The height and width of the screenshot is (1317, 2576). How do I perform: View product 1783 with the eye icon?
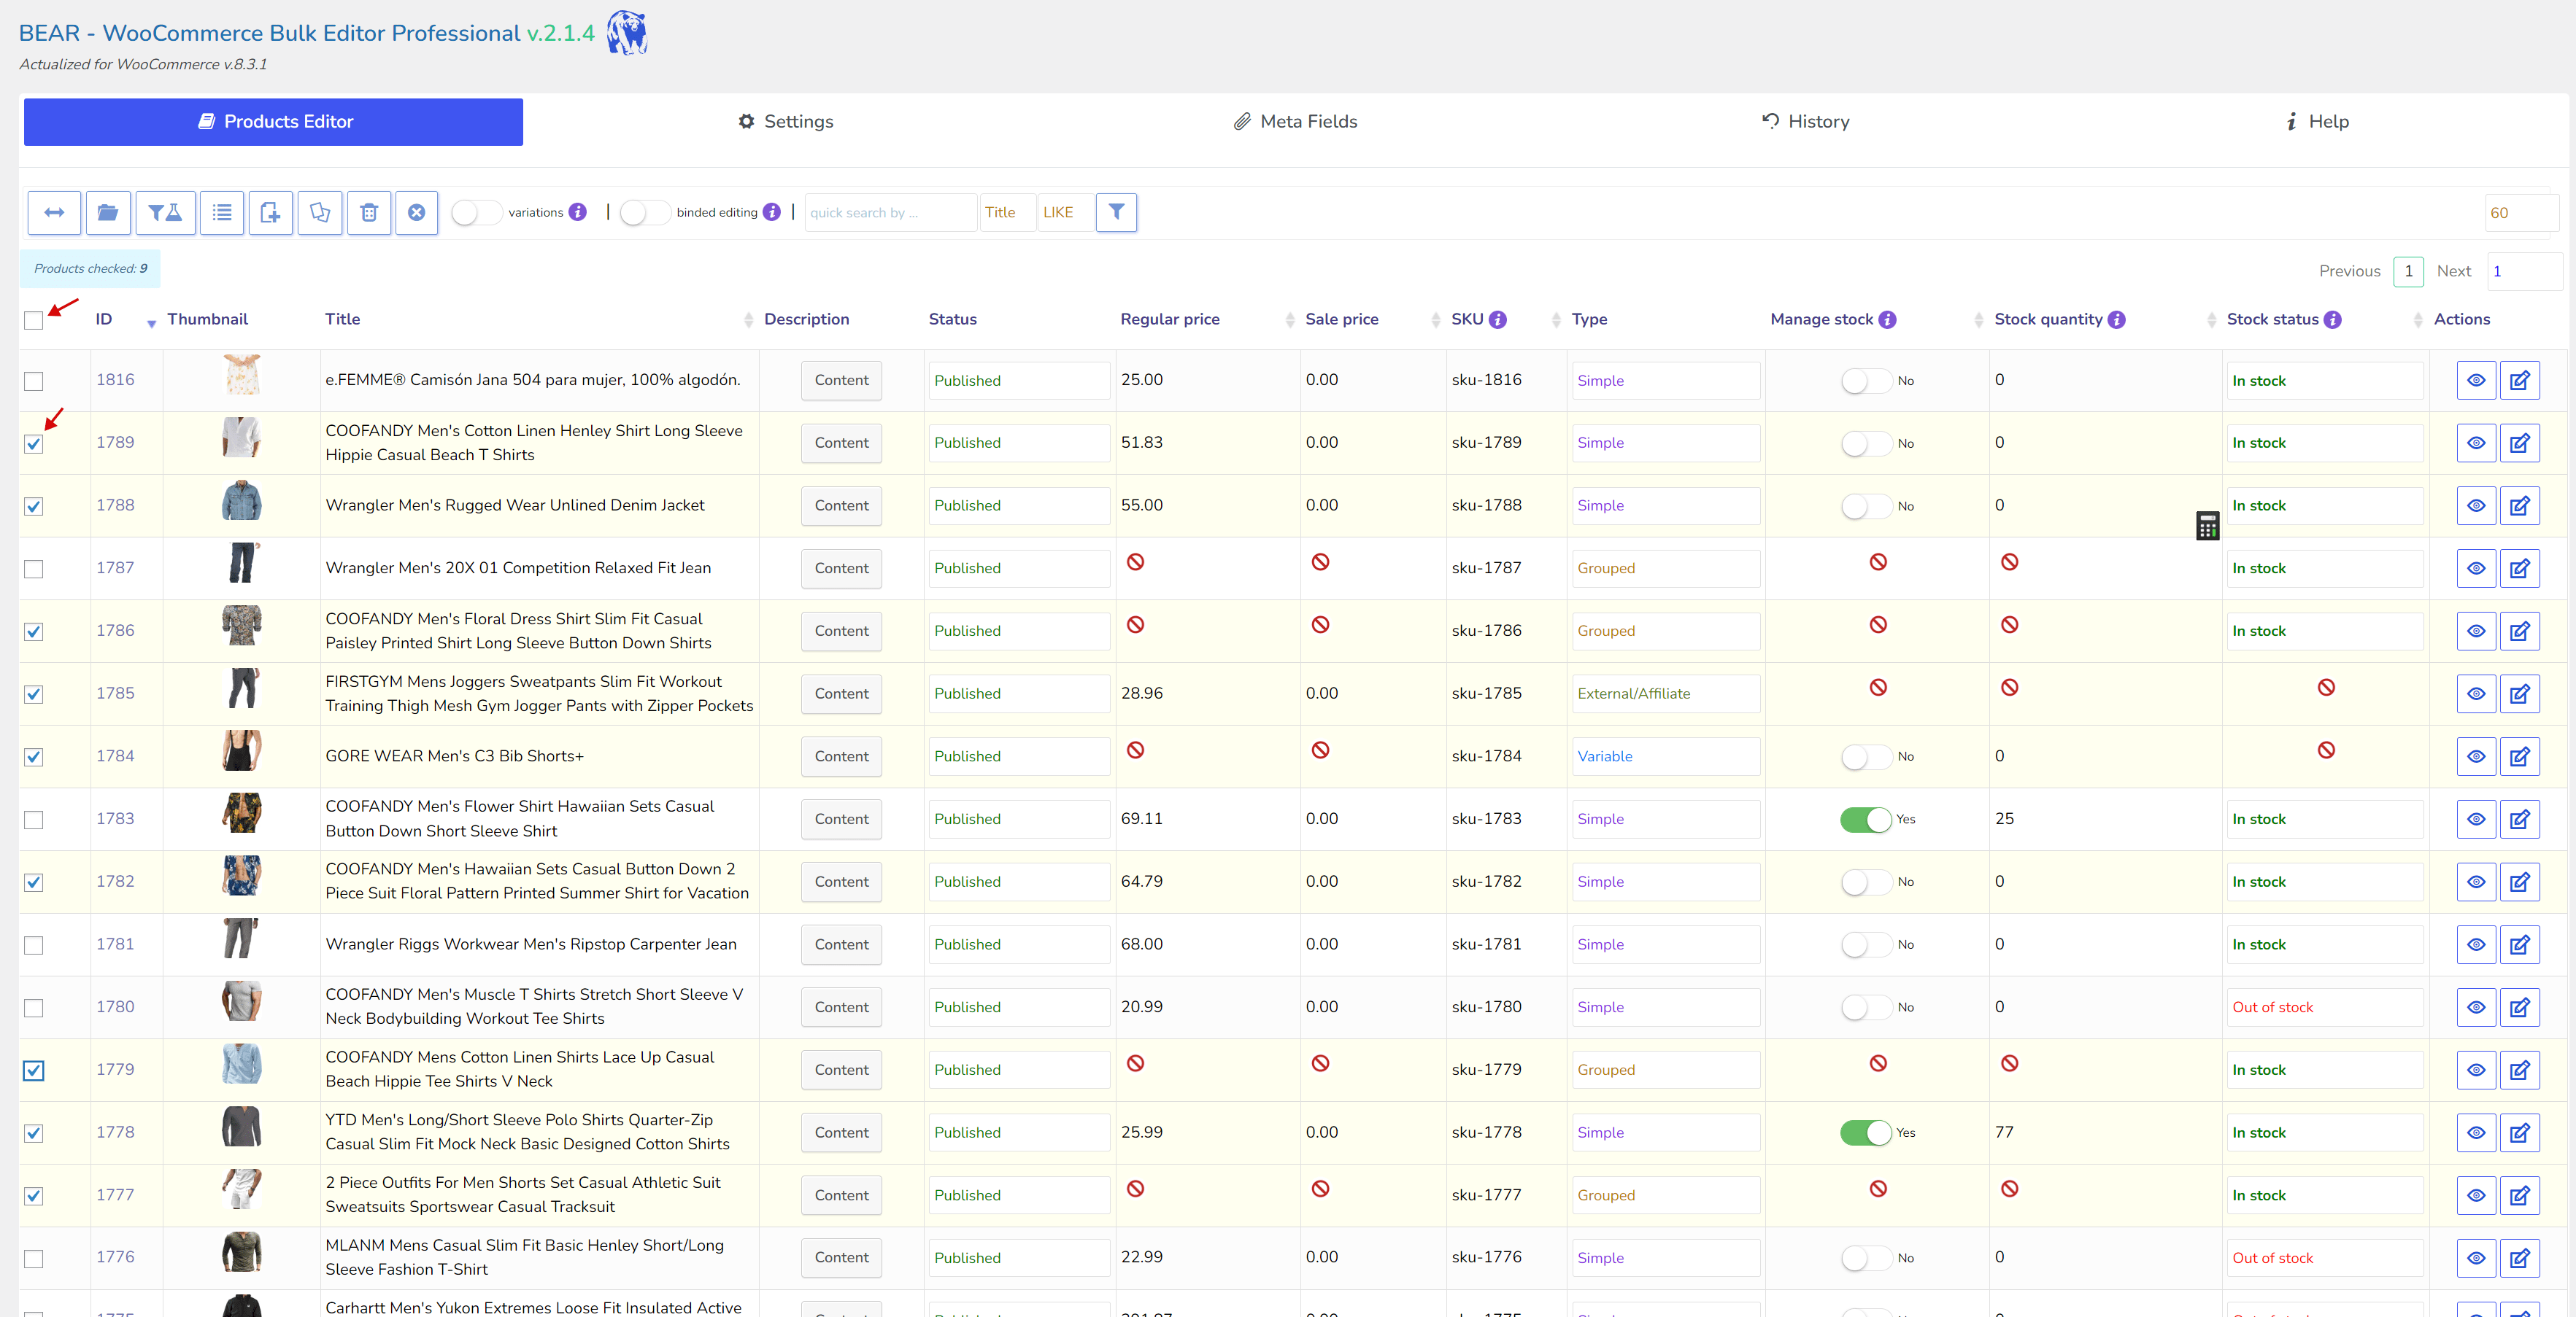2476,820
